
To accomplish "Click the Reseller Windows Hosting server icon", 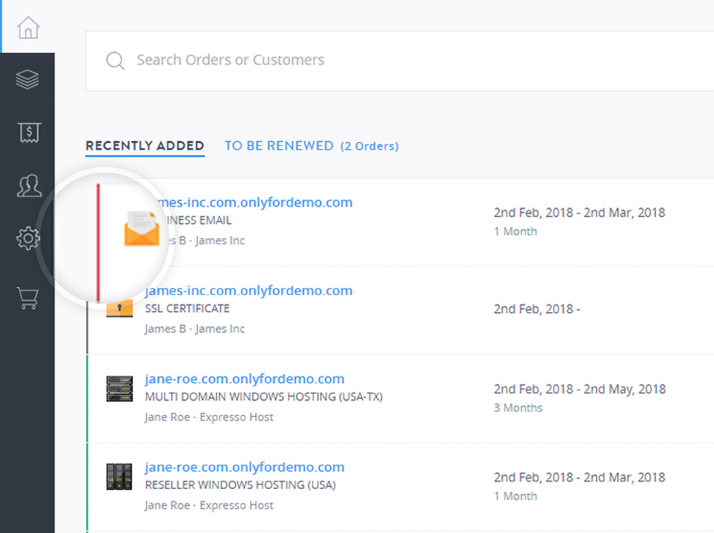I will coord(120,477).
